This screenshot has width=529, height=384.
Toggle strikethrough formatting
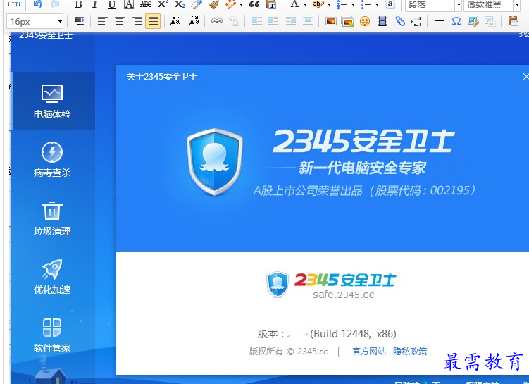146,4
